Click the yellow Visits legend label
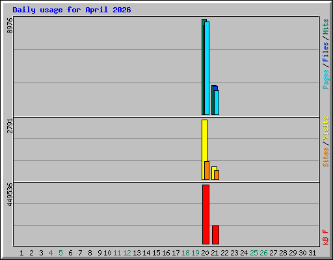 click(x=326, y=128)
